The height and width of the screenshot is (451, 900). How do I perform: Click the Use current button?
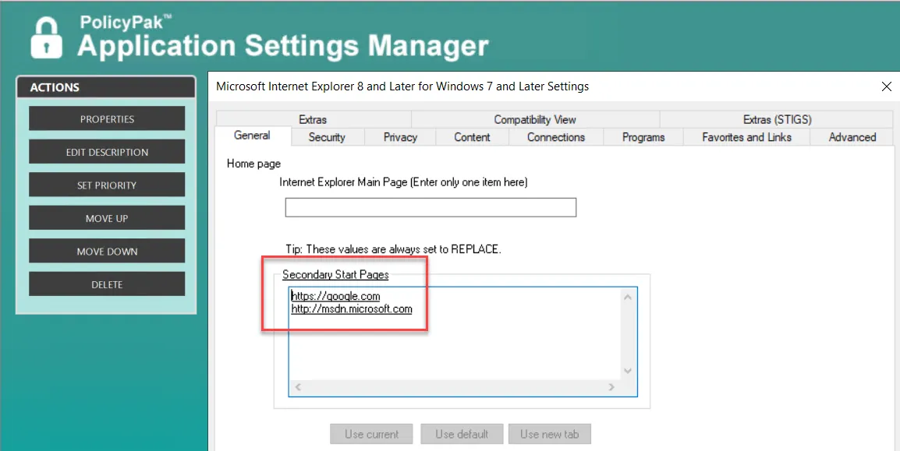(x=371, y=434)
